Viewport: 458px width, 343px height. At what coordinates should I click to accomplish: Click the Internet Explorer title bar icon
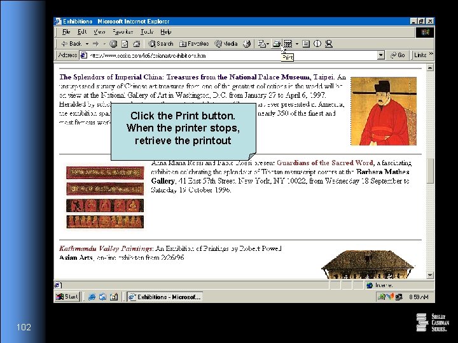(58, 22)
